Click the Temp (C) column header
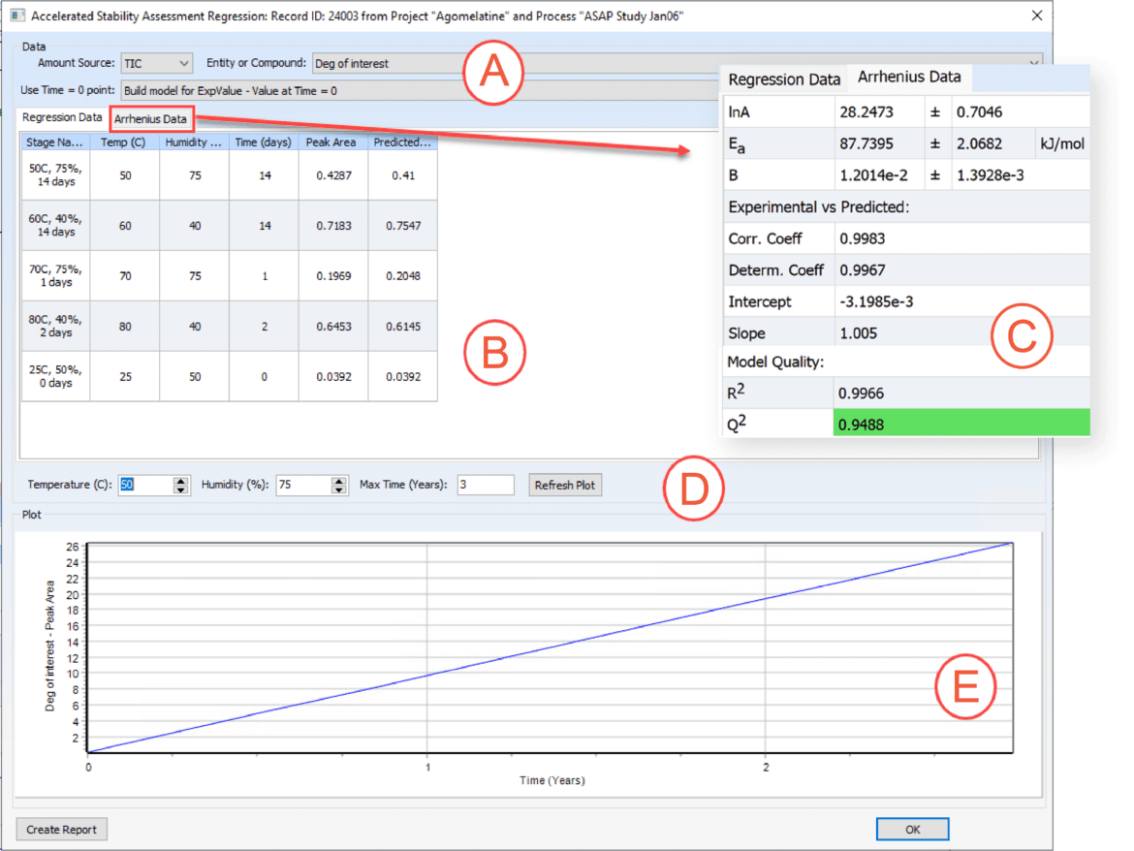 (124, 142)
